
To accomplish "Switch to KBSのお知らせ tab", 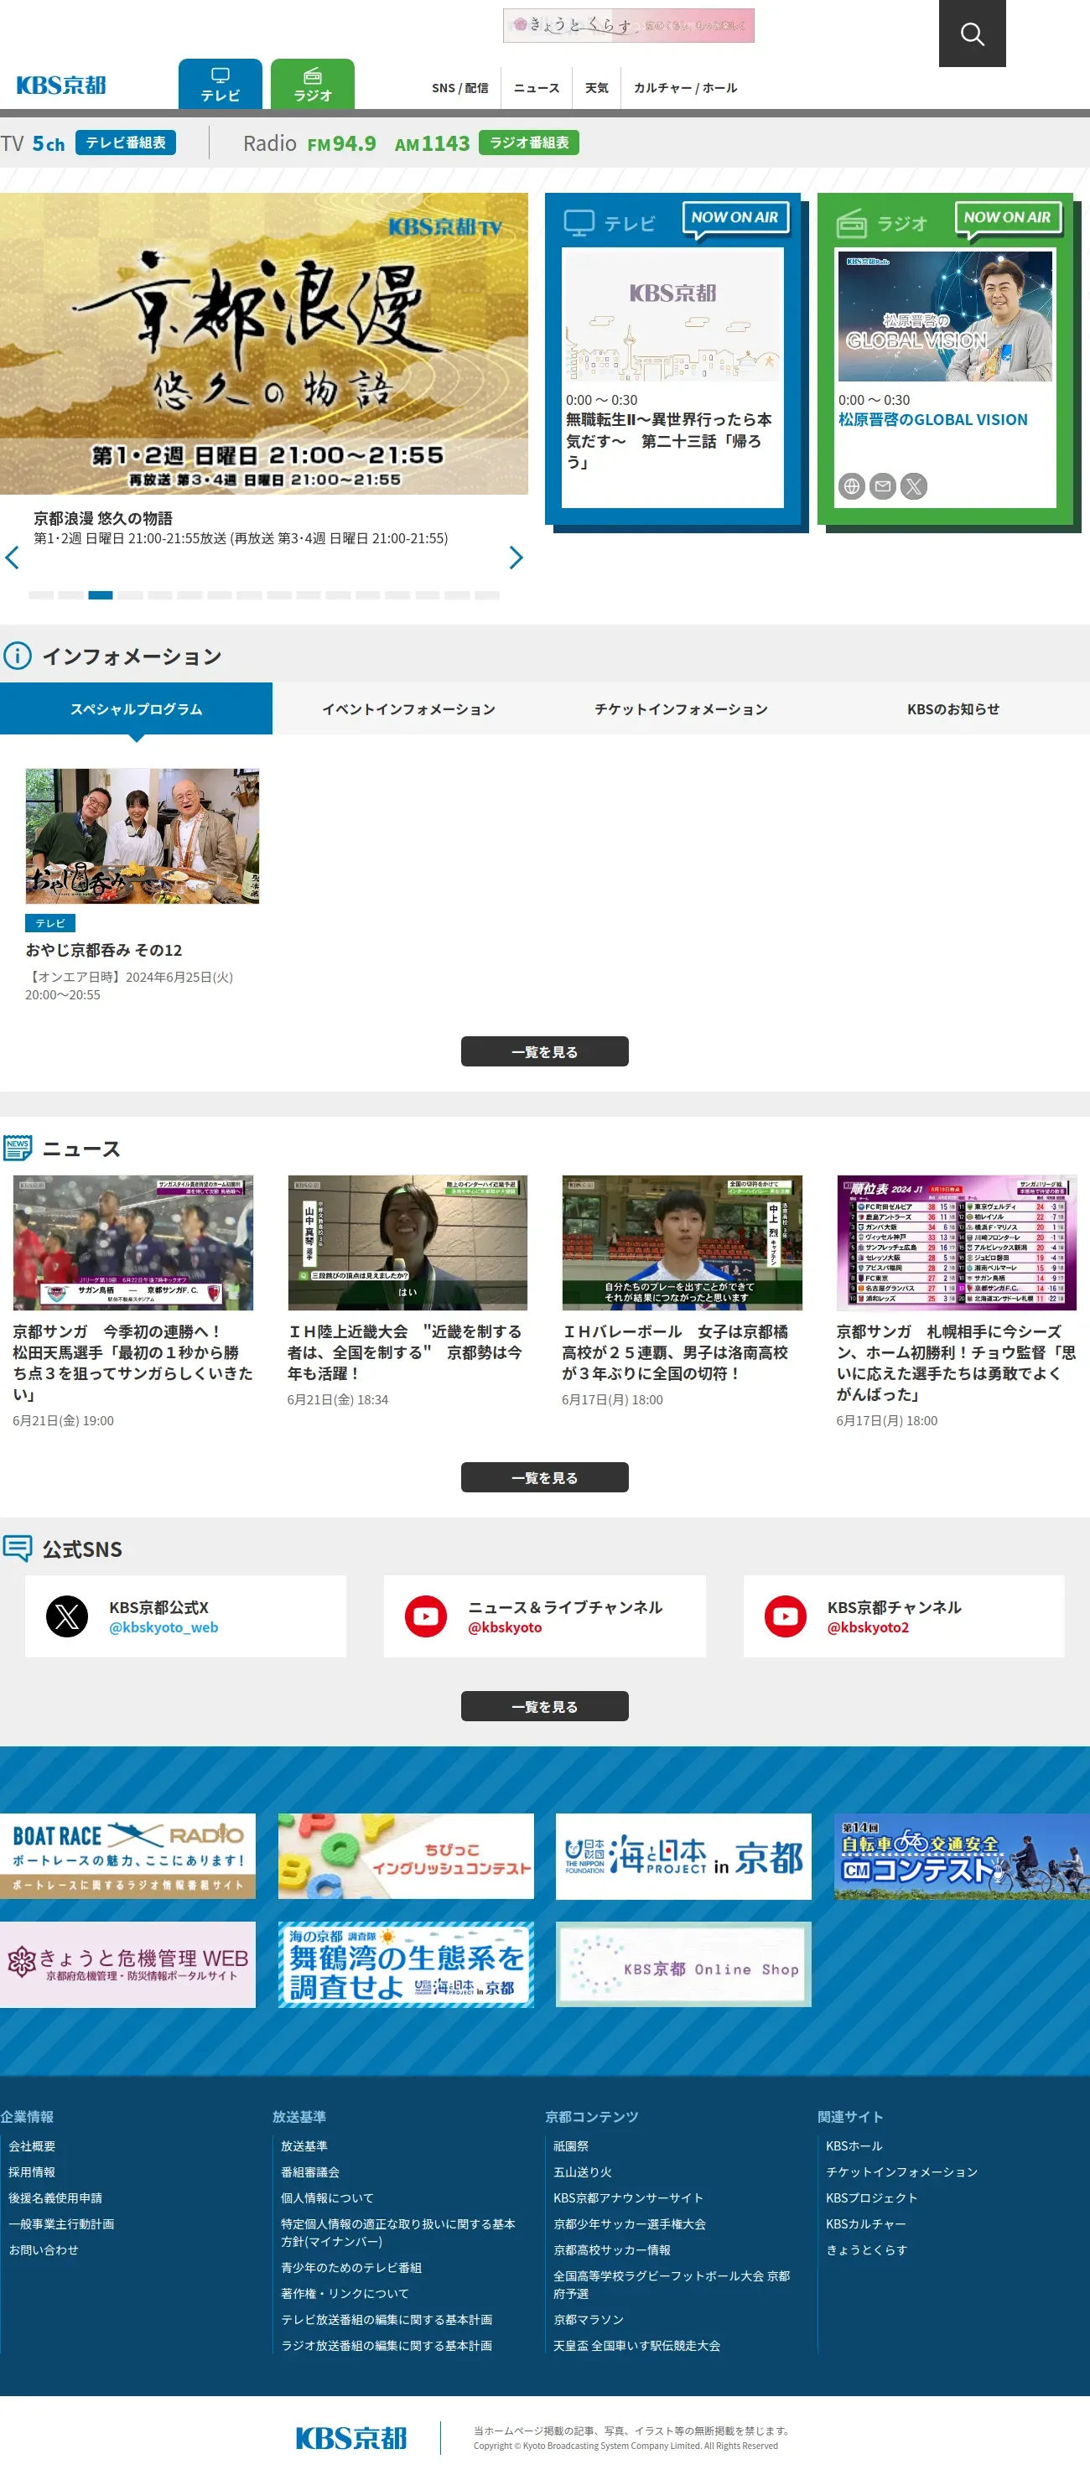I will coord(953,708).
